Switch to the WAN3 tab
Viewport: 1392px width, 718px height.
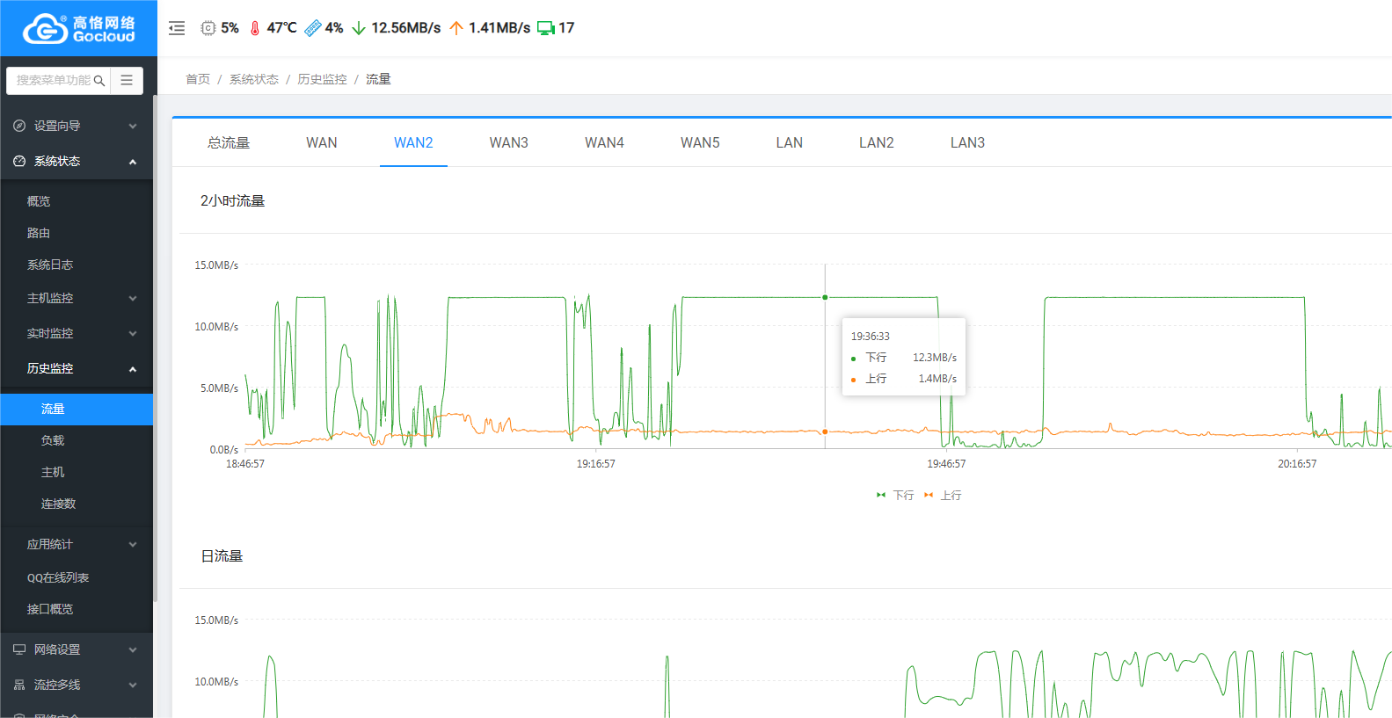509,142
